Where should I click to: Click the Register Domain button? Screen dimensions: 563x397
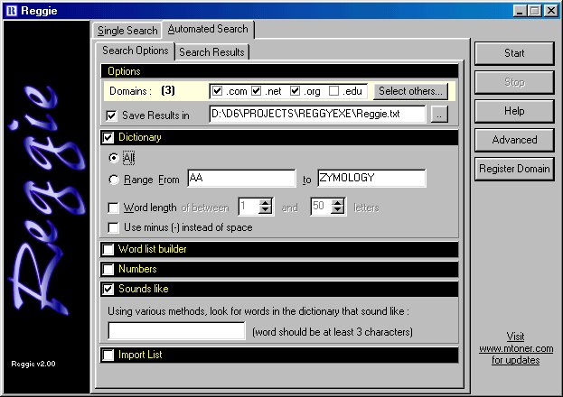tap(514, 169)
